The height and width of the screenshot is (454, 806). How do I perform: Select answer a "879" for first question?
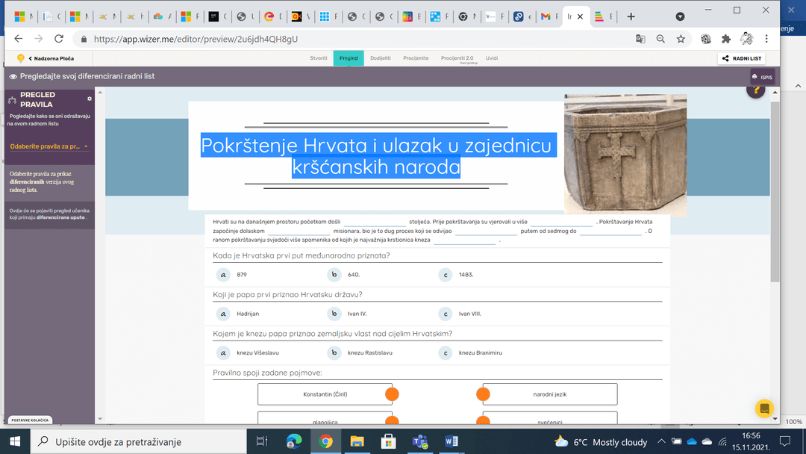pyautogui.click(x=222, y=275)
